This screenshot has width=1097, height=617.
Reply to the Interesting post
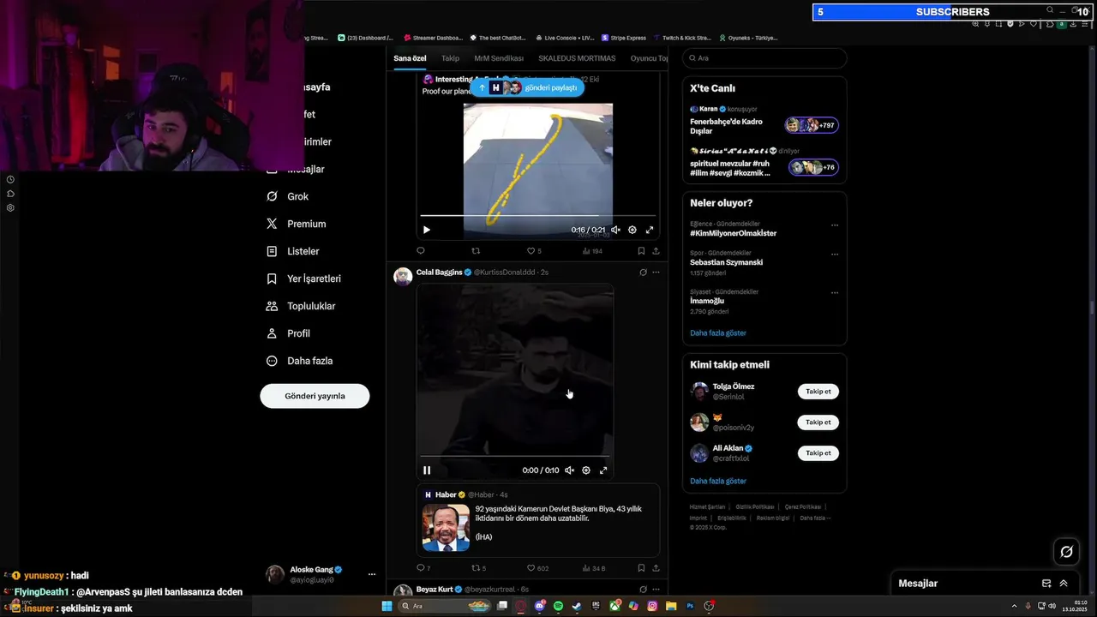420,251
